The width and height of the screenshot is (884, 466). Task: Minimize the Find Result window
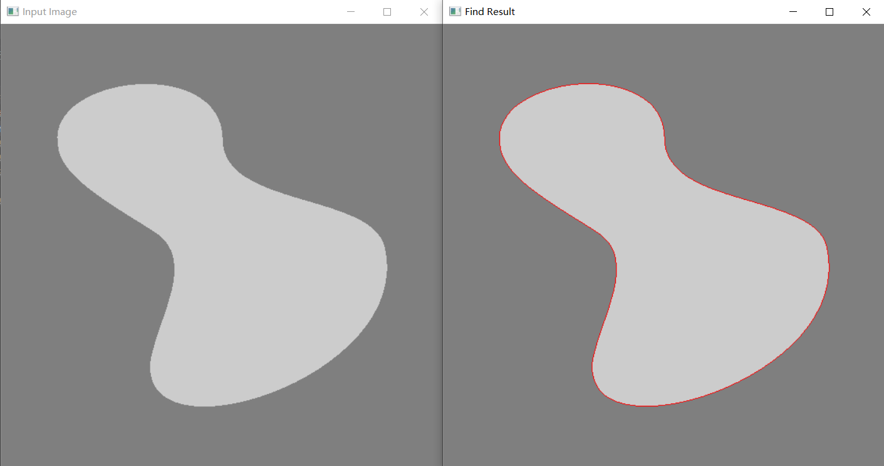click(x=793, y=12)
